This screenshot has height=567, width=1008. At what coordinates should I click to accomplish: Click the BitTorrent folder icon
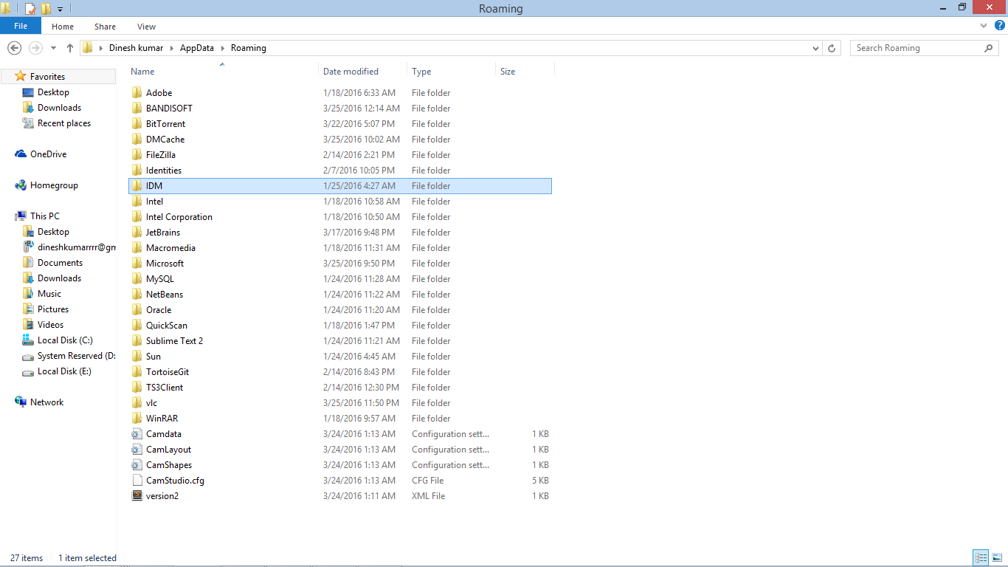[x=137, y=124]
